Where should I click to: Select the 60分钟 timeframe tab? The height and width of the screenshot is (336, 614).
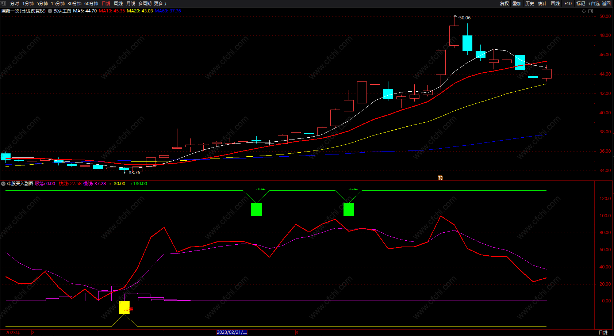point(91,3)
